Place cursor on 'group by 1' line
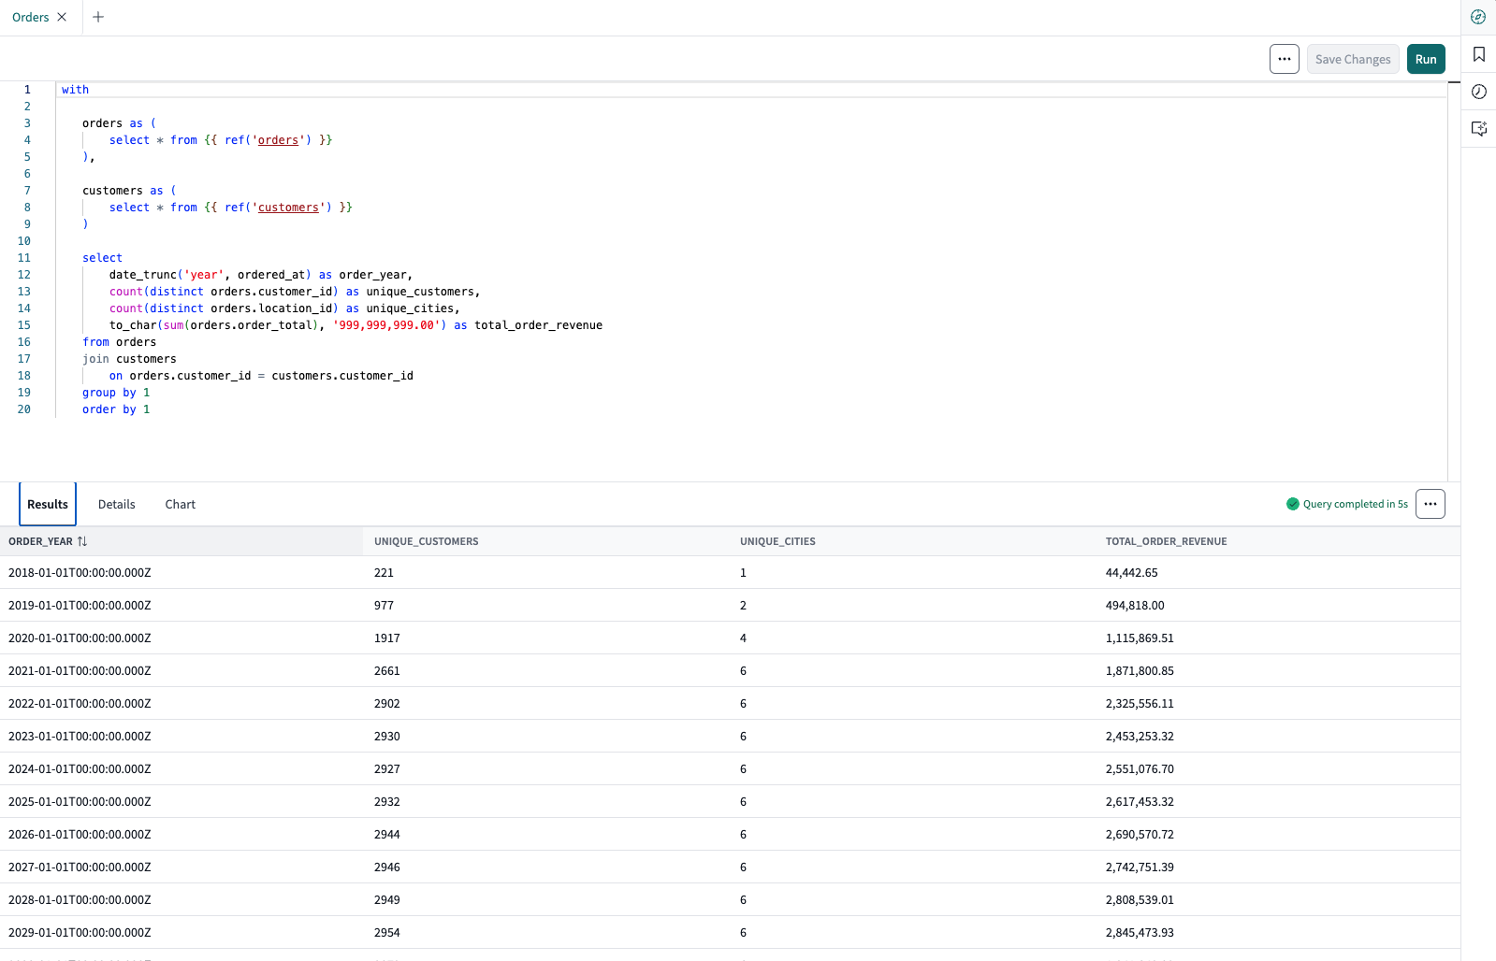 click(116, 393)
